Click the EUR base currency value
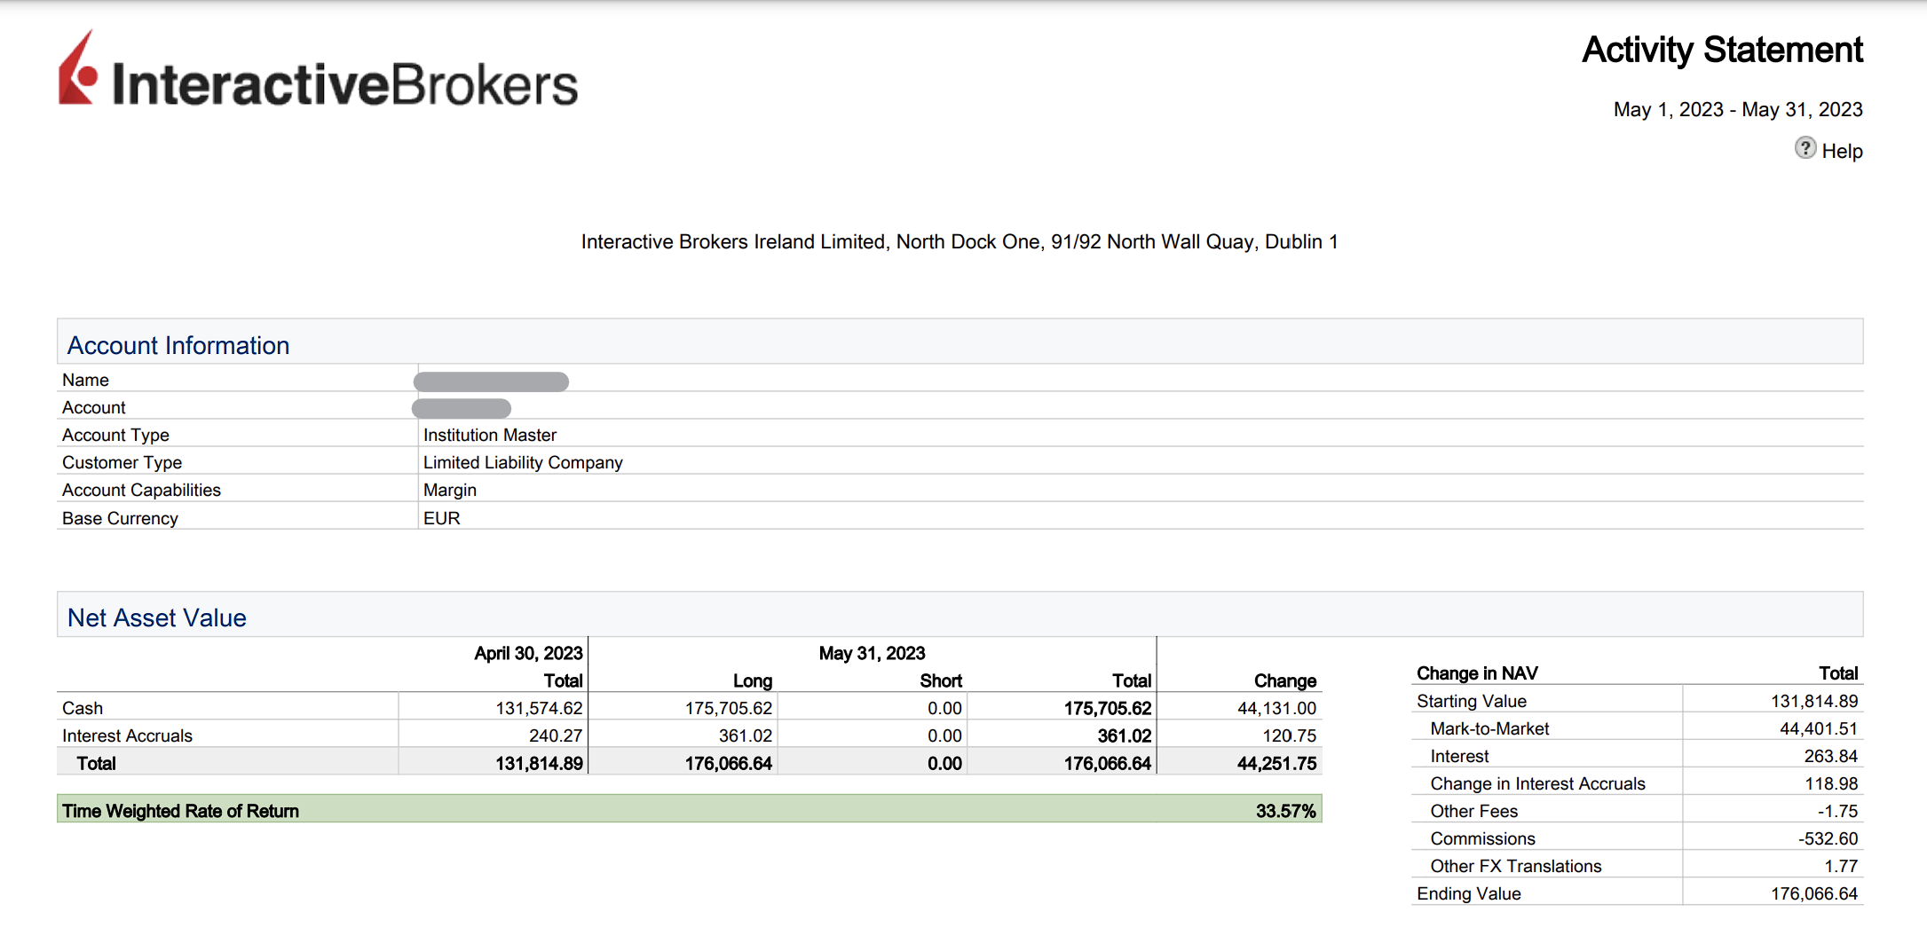 [x=442, y=518]
